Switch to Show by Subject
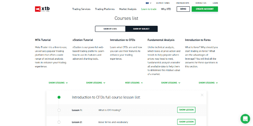This screenshot has height=126, width=253. coord(141,29)
